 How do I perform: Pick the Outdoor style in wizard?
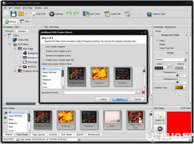click(x=123, y=76)
